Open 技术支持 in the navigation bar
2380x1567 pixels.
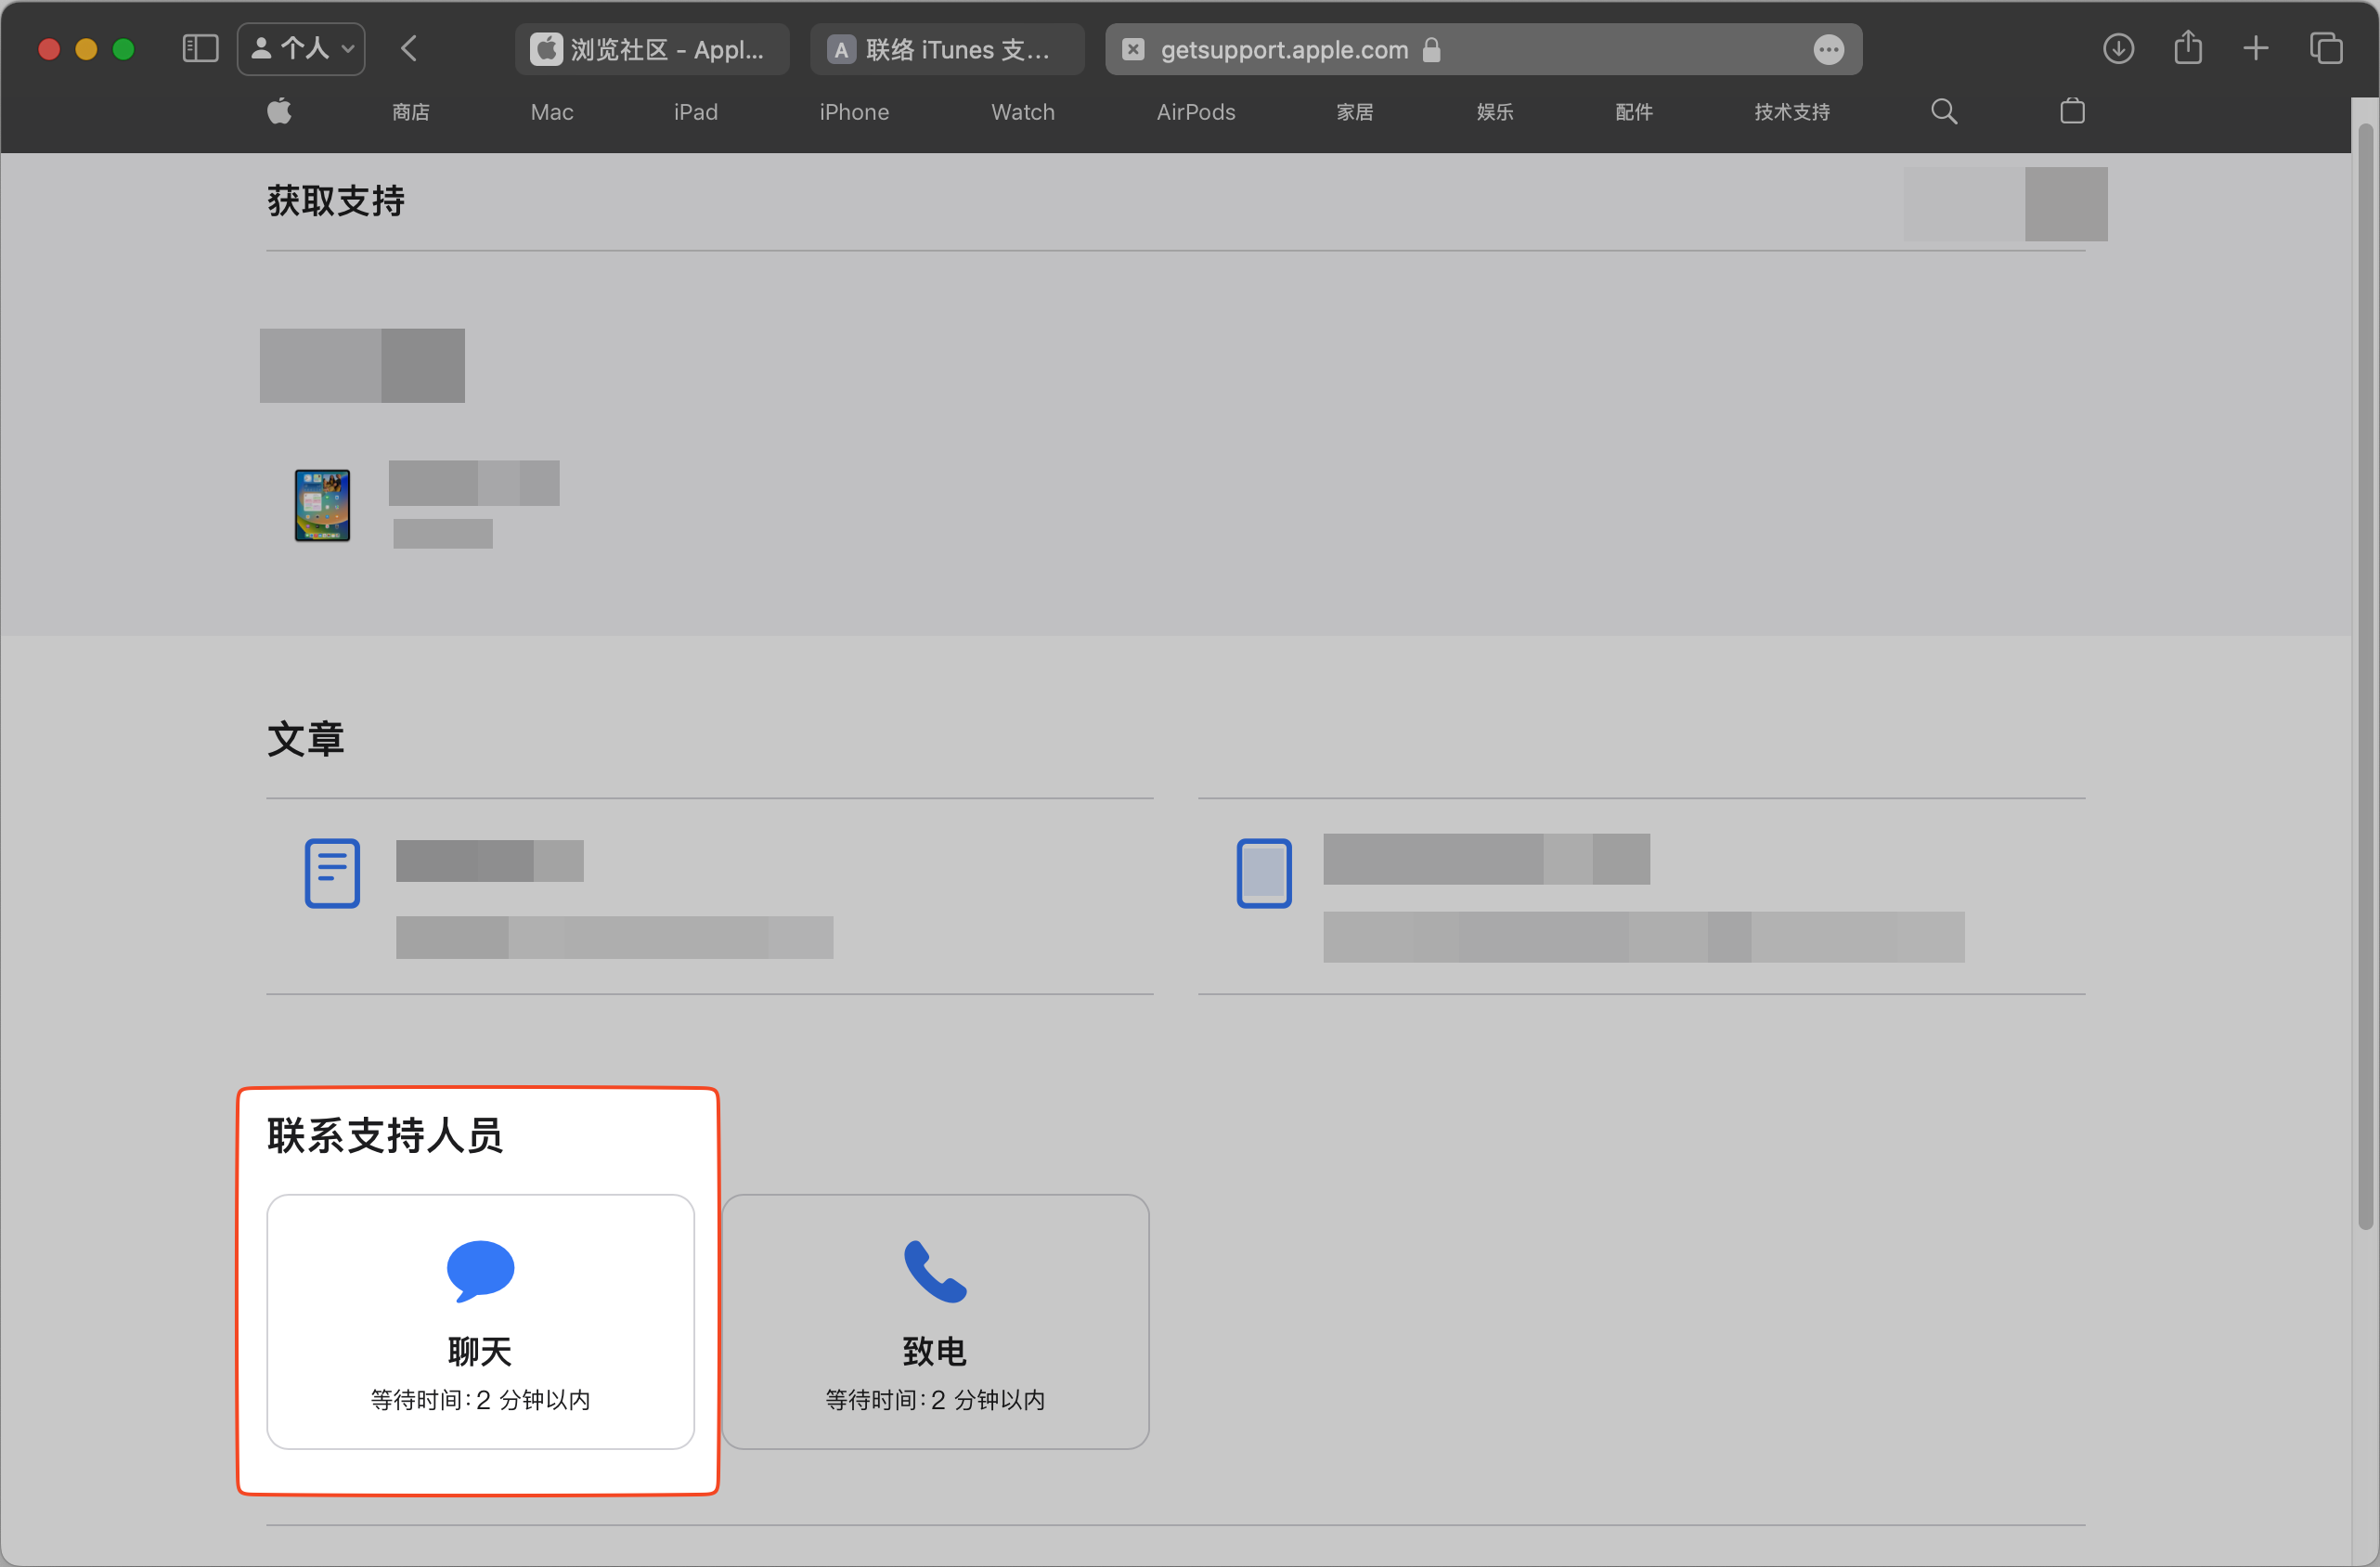1791,112
